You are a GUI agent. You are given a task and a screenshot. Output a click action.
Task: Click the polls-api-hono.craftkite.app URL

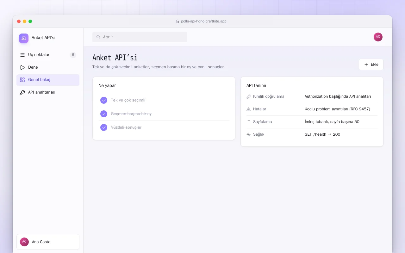(x=204, y=22)
